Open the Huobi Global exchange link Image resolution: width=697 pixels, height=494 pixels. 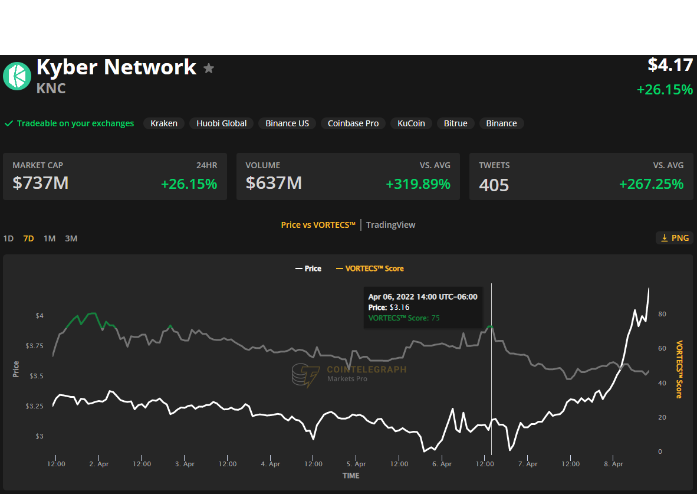tap(222, 123)
